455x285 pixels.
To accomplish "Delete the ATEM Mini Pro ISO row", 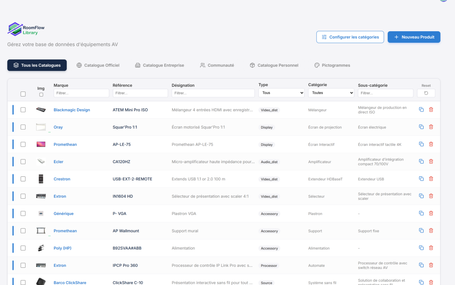I will (431, 110).
